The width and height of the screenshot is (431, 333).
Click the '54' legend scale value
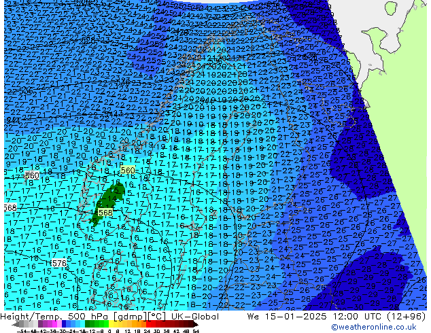[196, 331]
